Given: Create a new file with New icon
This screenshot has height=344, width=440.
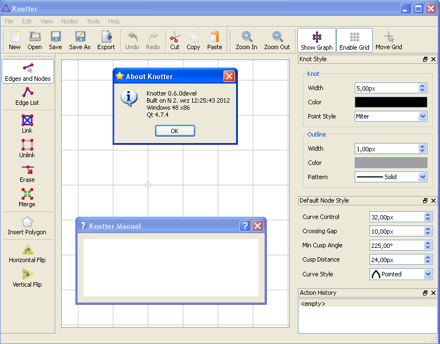Looking at the screenshot, I should pos(15,40).
